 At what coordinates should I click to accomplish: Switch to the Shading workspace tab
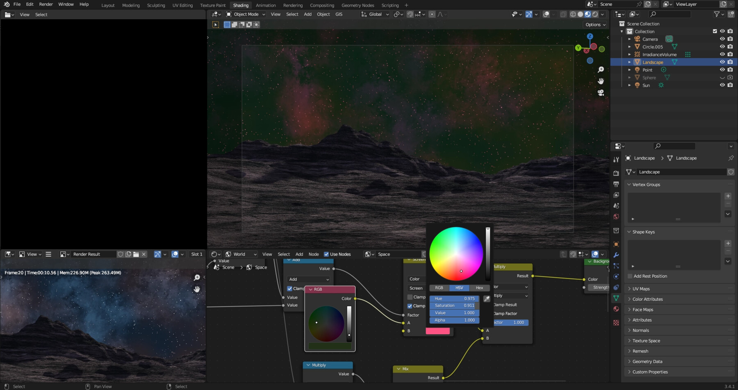241,5
